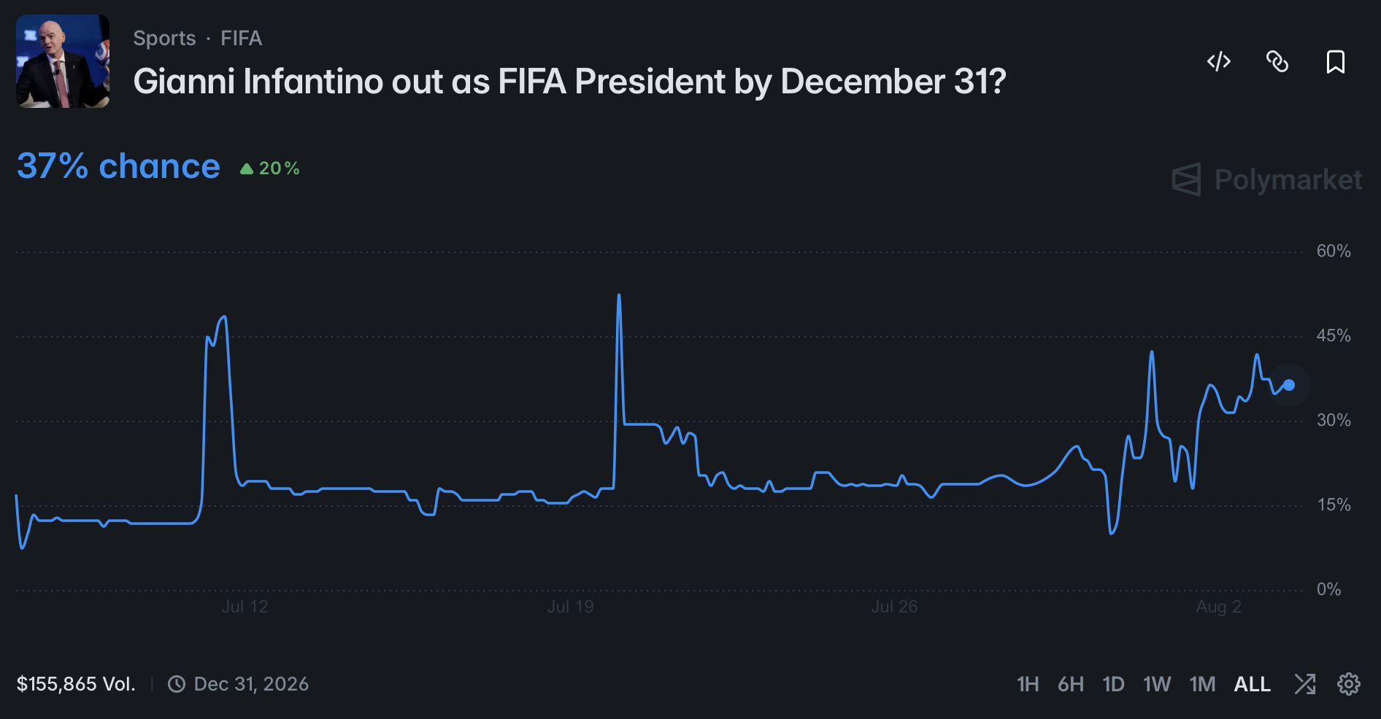The height and width of the screenshot is (719, 1381).
Task: Bookmark this Infantino market
Action: (1335, 61)
